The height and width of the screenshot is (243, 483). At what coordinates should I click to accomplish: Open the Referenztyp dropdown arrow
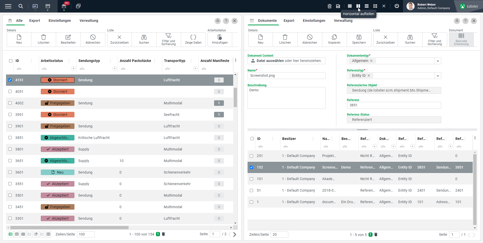[x=438, y=76]
